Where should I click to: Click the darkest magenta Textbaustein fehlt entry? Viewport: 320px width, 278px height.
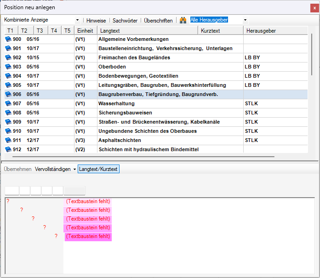(88, 237)
